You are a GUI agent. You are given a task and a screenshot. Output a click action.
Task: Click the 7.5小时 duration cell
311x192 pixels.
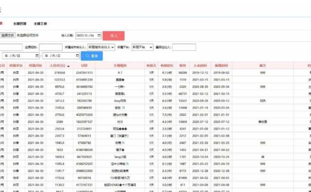pos(167,115)
